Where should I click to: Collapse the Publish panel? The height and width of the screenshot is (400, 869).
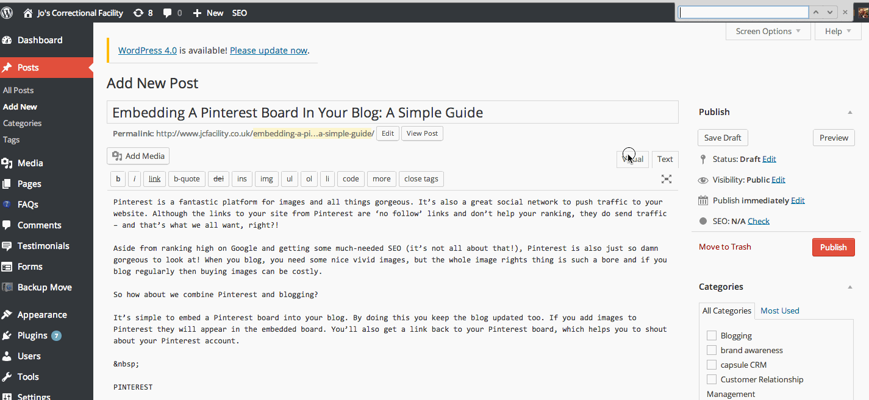click(x=849, y=111)
